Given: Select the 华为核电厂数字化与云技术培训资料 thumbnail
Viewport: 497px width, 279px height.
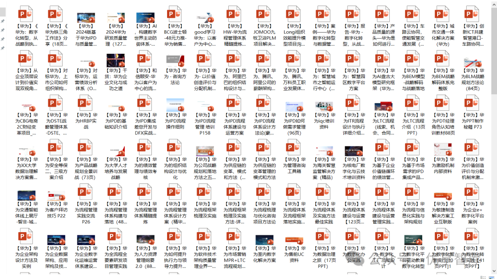Looking at the screenshot, I should [x=353, y=151].
